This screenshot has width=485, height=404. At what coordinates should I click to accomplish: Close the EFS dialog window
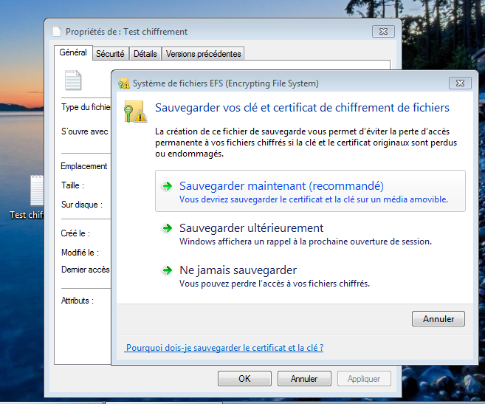tap(458, 83)
